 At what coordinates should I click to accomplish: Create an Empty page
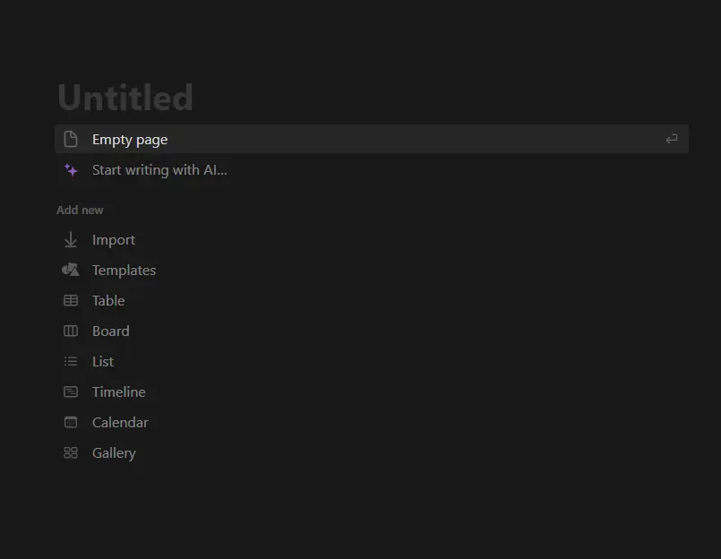point(130,139)
